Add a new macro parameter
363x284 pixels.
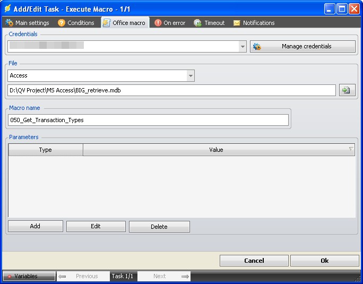click(35, 227)
